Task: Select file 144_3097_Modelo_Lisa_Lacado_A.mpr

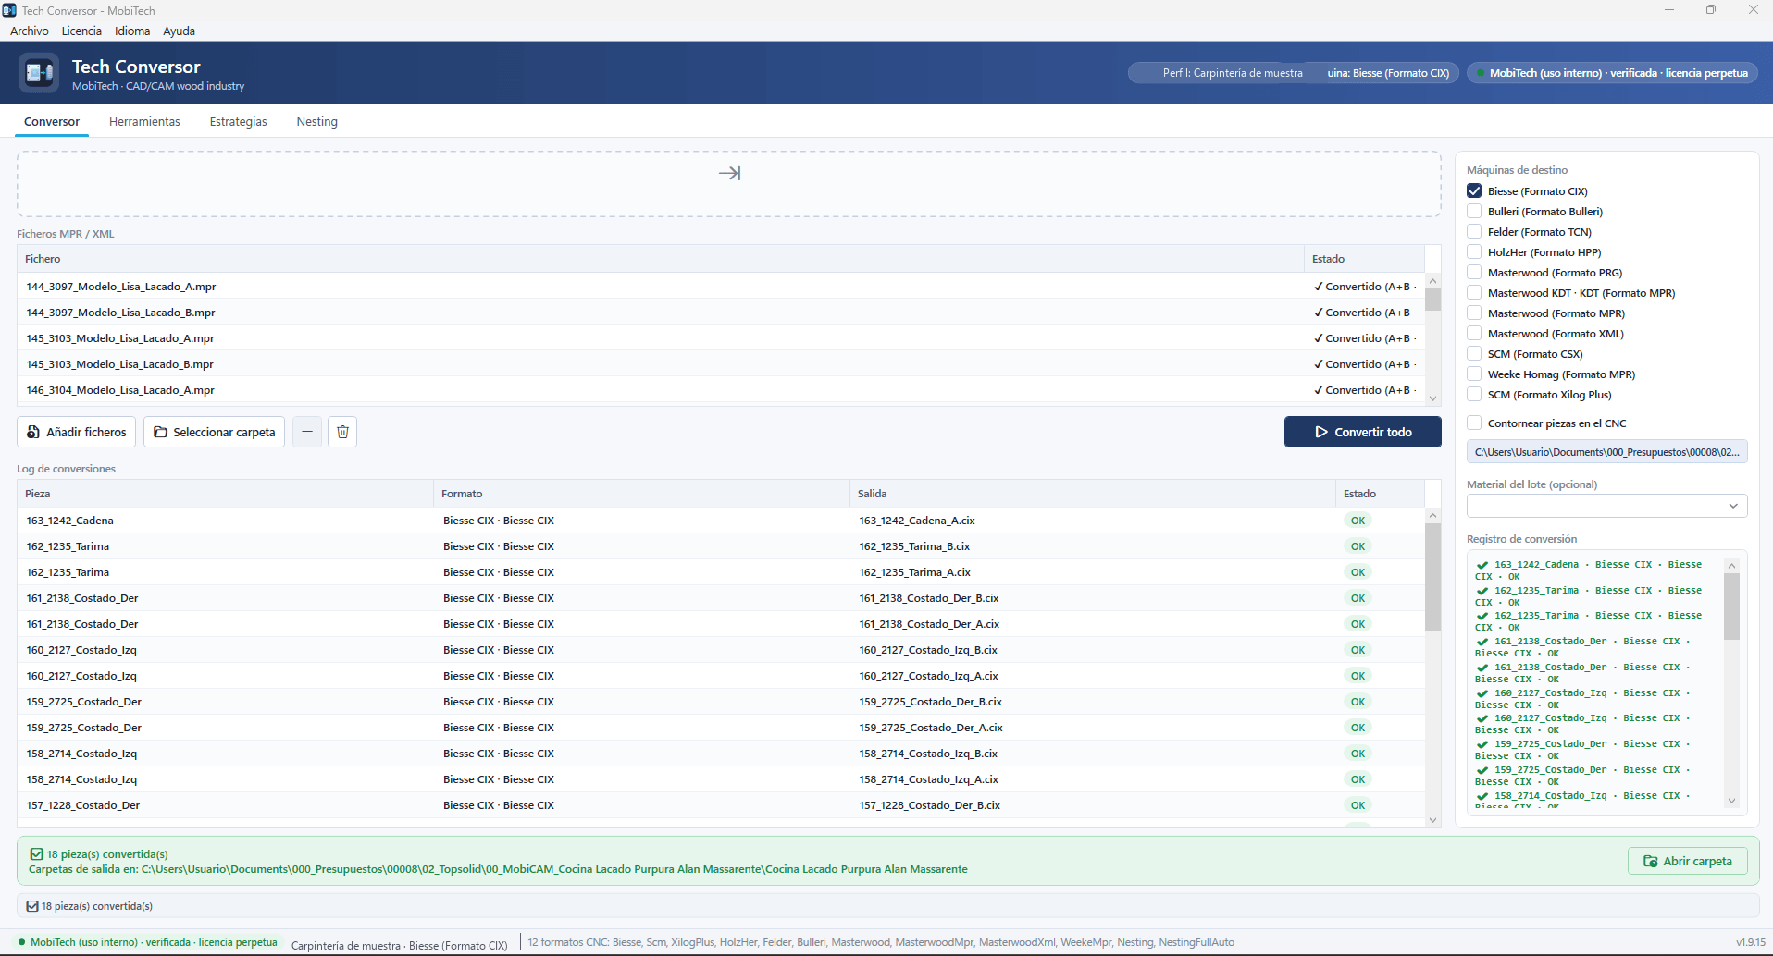Action: 721,287
